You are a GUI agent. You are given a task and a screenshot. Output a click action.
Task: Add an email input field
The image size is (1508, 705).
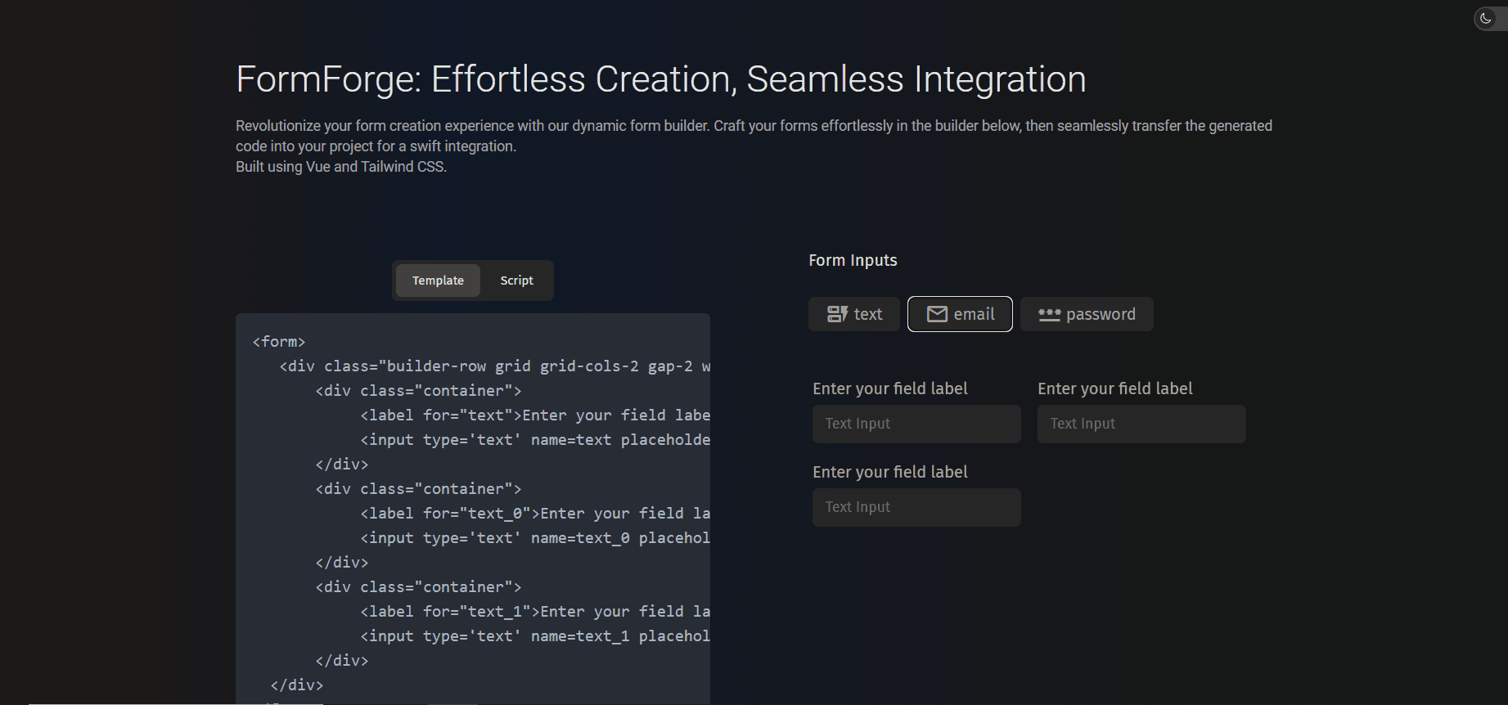pos(960,314)
